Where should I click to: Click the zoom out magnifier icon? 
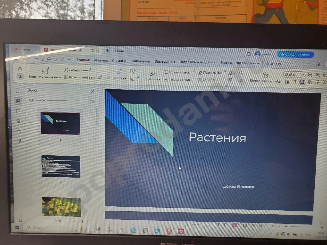coord(310,75)
